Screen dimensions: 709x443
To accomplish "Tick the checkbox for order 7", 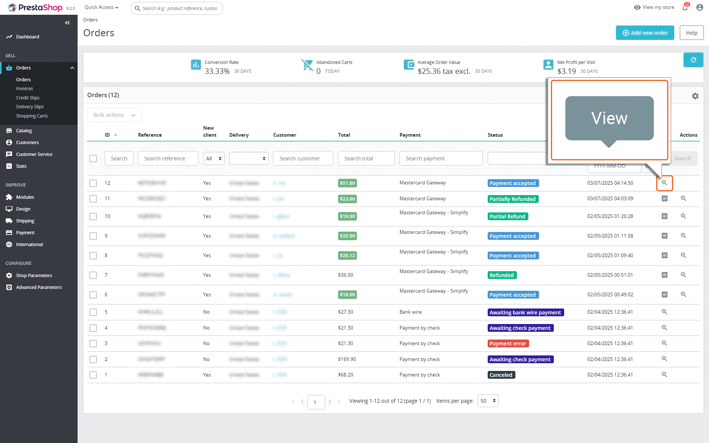I will (93, 275).
